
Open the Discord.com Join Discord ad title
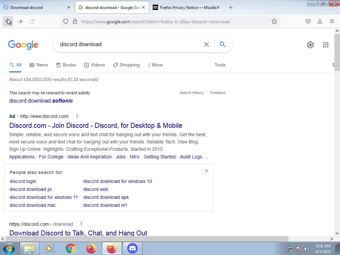pyautogui.click(x=96, y=125)
